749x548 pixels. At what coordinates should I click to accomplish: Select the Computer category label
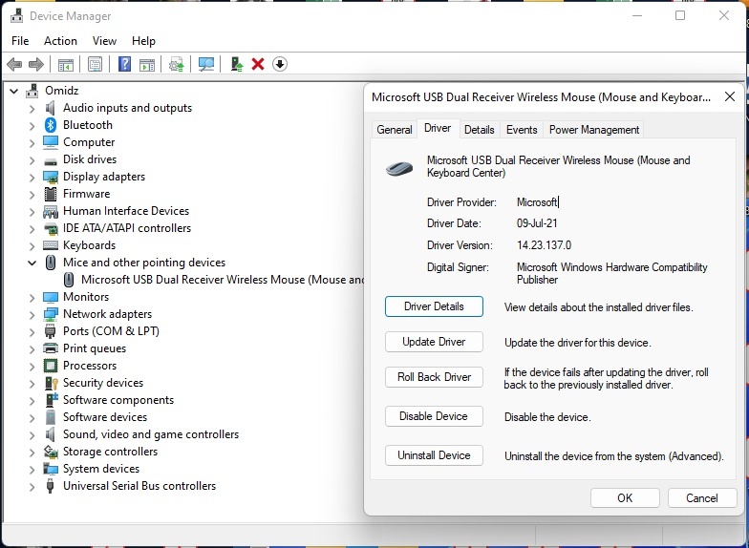click(89, 142)
